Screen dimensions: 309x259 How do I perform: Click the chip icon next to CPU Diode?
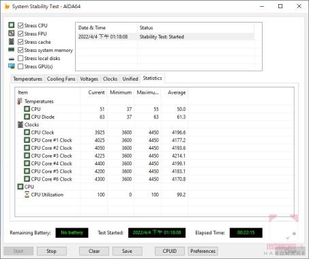27,117
